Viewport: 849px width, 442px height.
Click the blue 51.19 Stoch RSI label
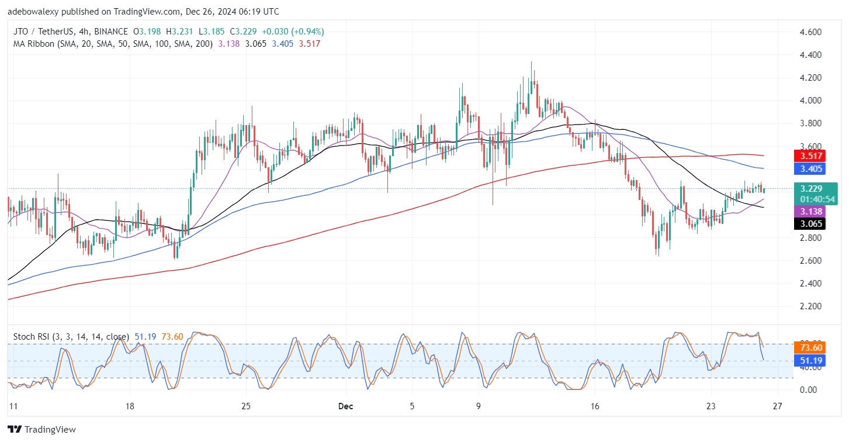(x=809, y=361)
